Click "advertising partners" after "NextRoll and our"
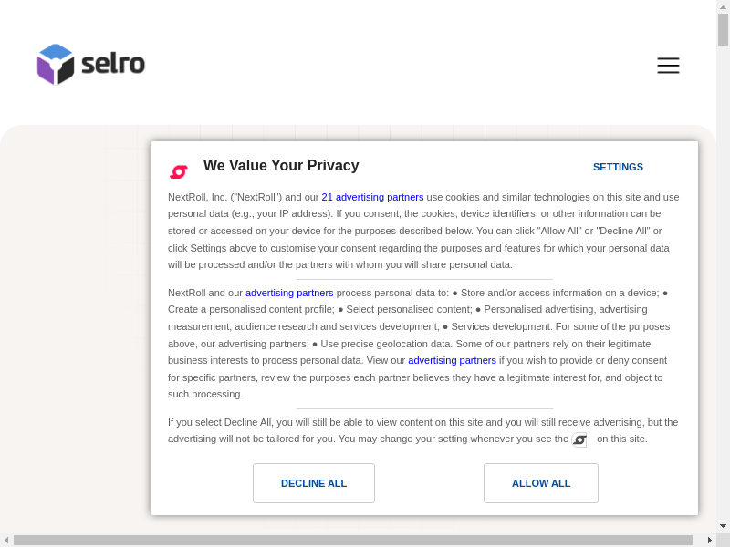The image size is (730, 547). (289, 293)
